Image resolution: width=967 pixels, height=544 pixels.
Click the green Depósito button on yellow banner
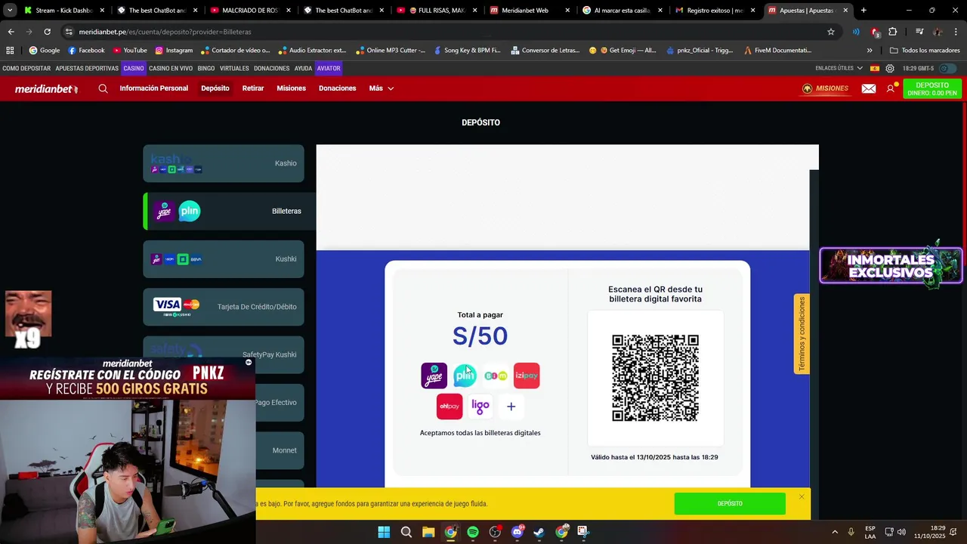pos(730,503)
